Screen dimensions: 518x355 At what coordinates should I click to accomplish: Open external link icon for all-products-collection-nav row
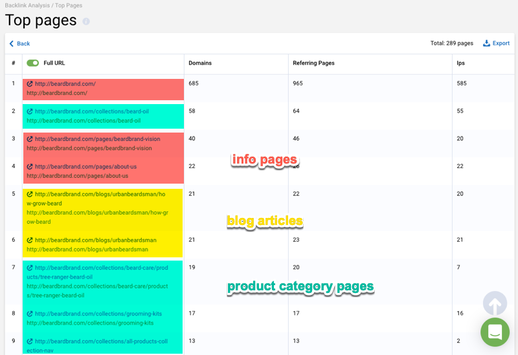click(x=30, y=341)
